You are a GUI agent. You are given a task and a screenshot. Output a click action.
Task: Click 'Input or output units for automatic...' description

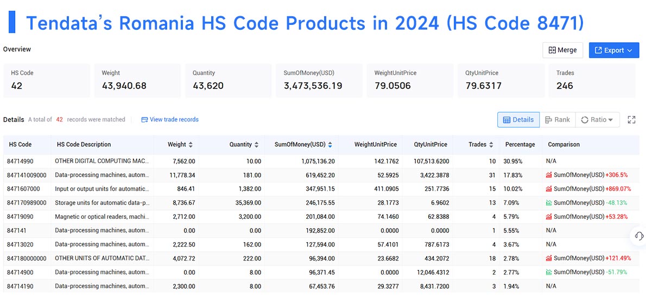[x=102, y=189]
